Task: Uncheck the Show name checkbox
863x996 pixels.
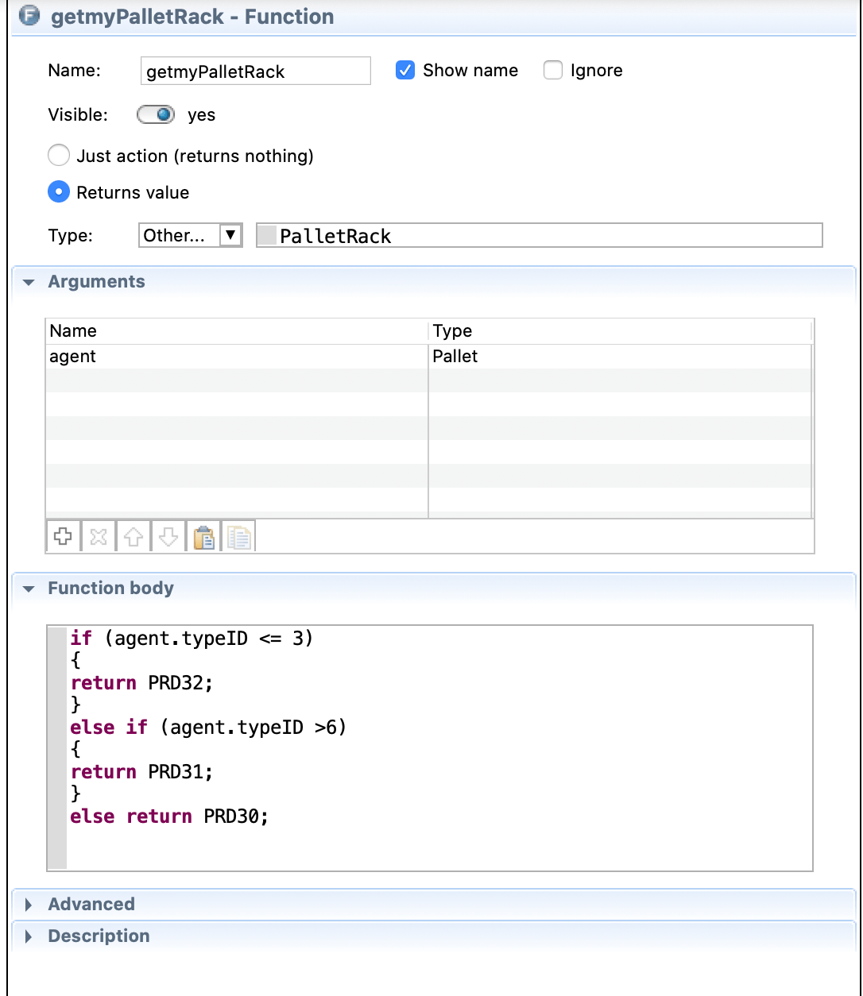Action: pyautogui.click(x=405, y=71)
